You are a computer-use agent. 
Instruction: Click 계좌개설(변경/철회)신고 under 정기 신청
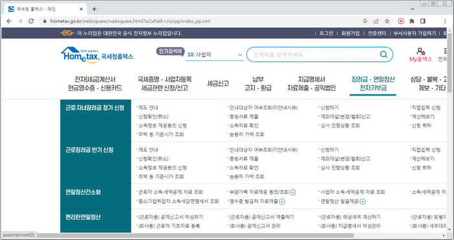(x=345, y=116)
